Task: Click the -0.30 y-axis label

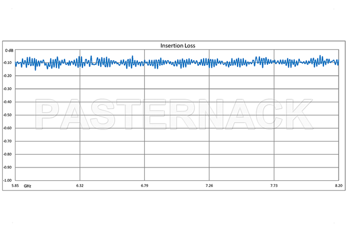Action: point(9,89)
